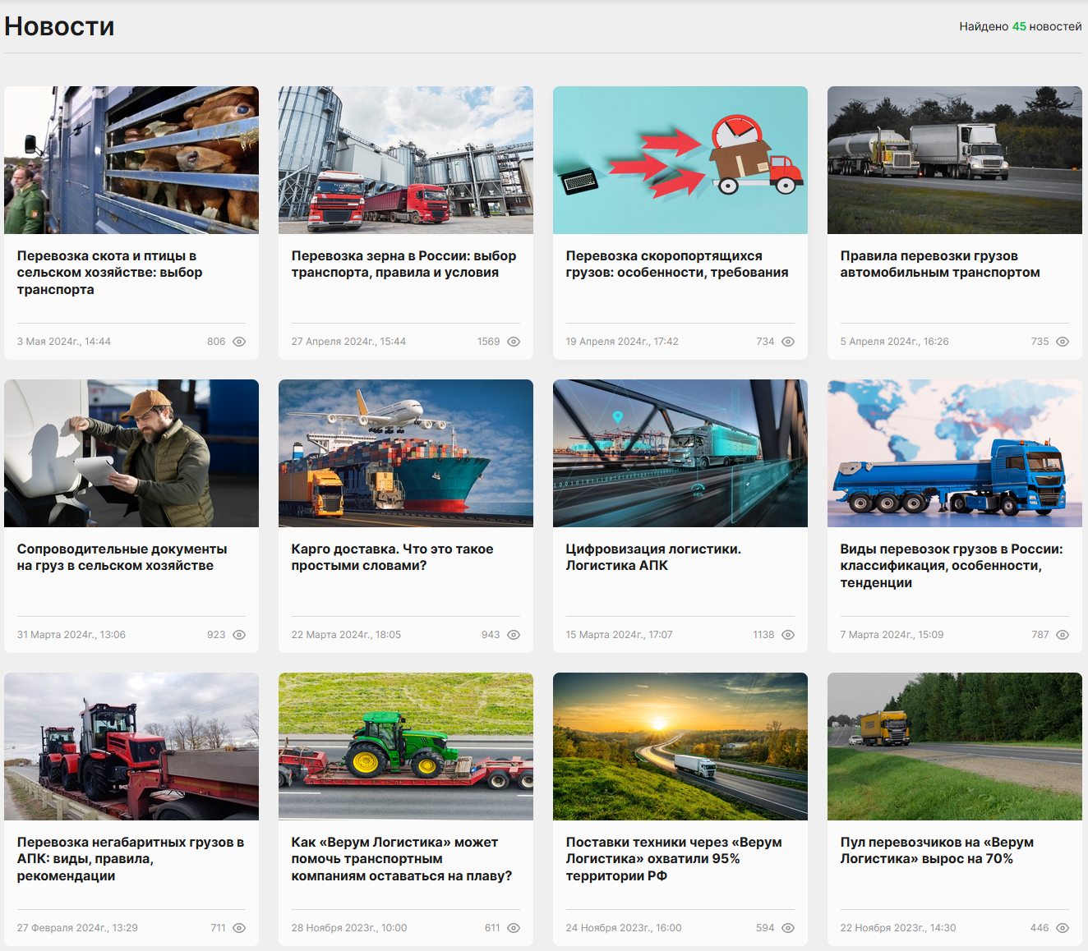
Task: Click the view count 787
Action: [x=1040, y=635]
